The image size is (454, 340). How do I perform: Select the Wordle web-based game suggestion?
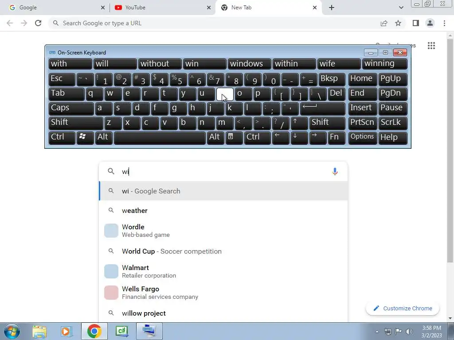223,231
